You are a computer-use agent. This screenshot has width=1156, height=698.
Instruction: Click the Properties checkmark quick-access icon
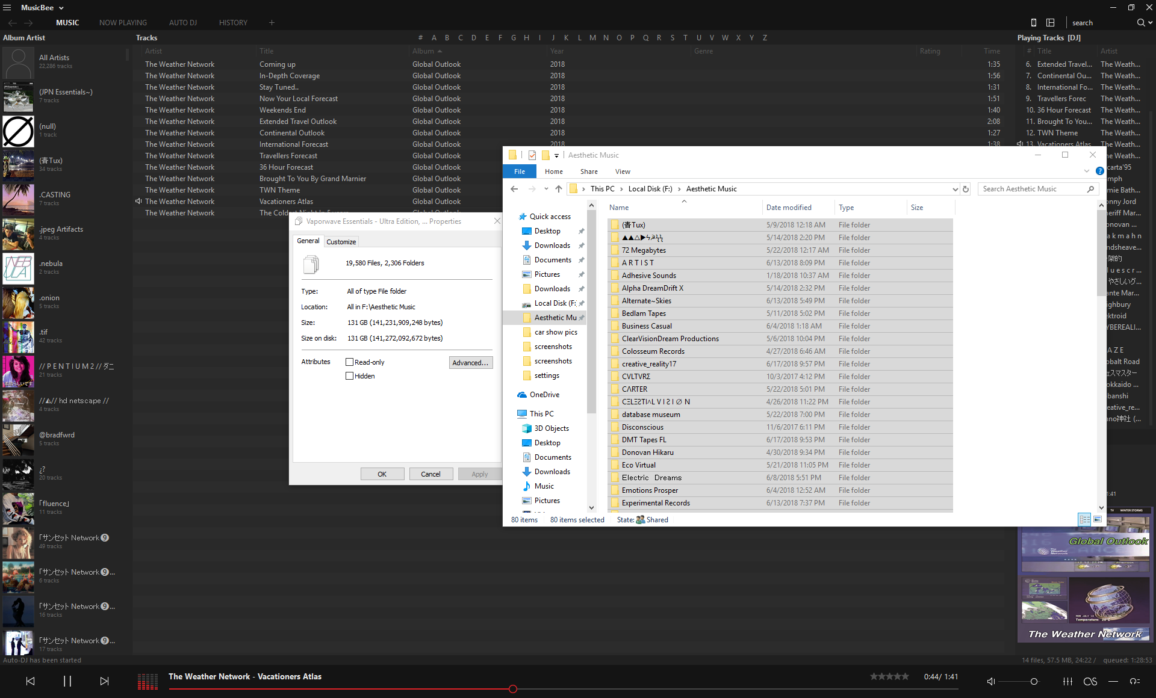tap(532, 155)
